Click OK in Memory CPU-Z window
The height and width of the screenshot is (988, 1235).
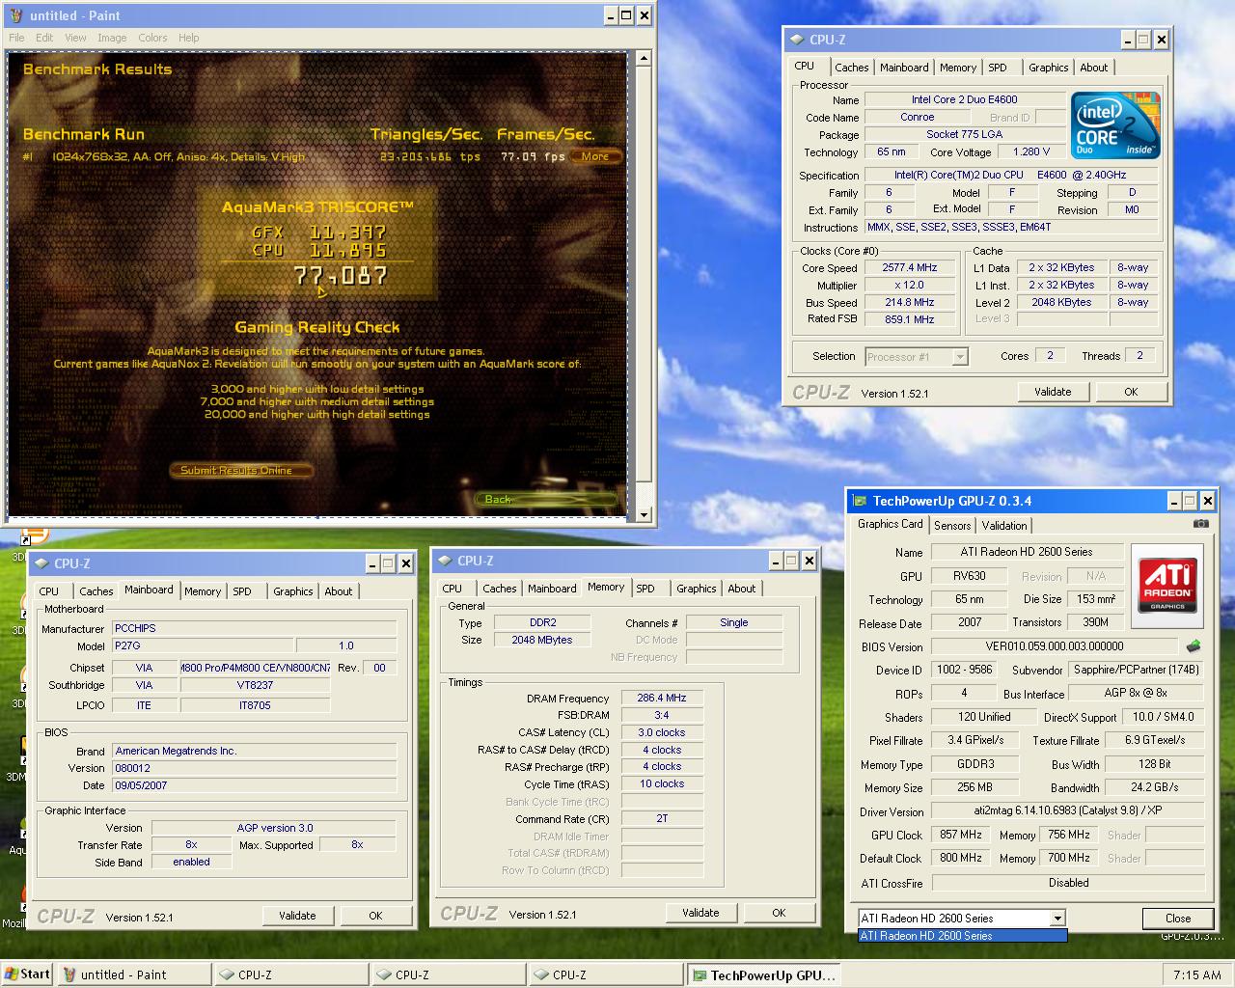click(x=779, y=913)
